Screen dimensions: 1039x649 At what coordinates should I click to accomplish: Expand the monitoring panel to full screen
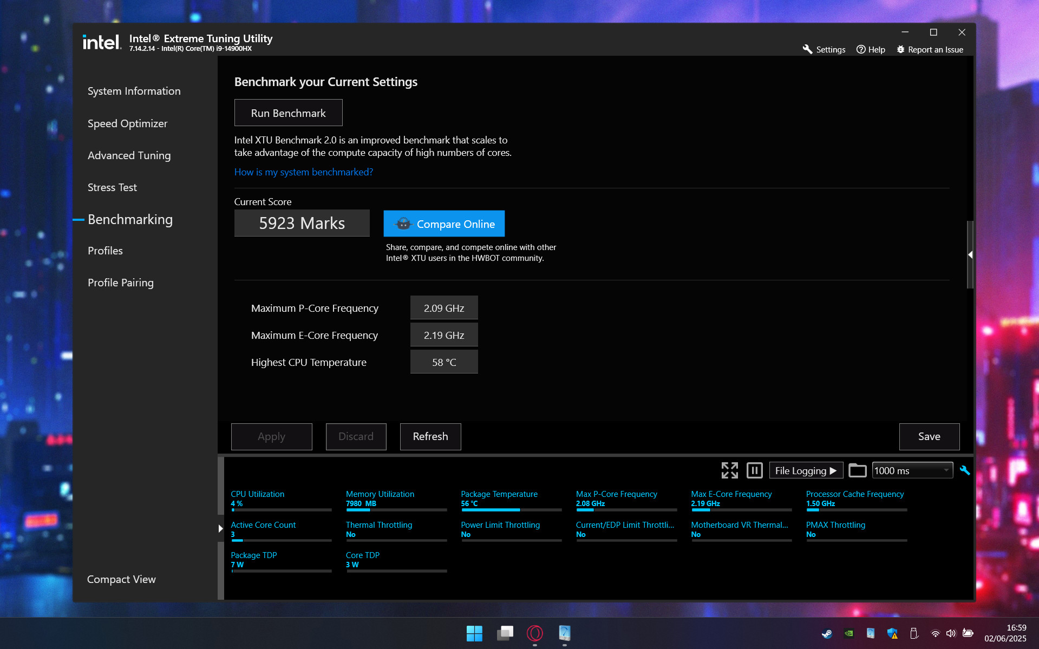(x=729, y=470)
